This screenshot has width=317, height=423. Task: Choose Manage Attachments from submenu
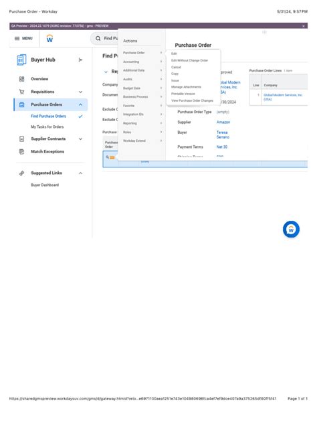[x=187, y=87]
